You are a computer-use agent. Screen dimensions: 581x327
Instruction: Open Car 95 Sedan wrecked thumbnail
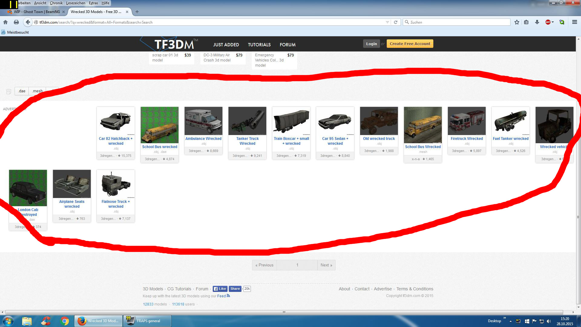(x=335, y=121)
